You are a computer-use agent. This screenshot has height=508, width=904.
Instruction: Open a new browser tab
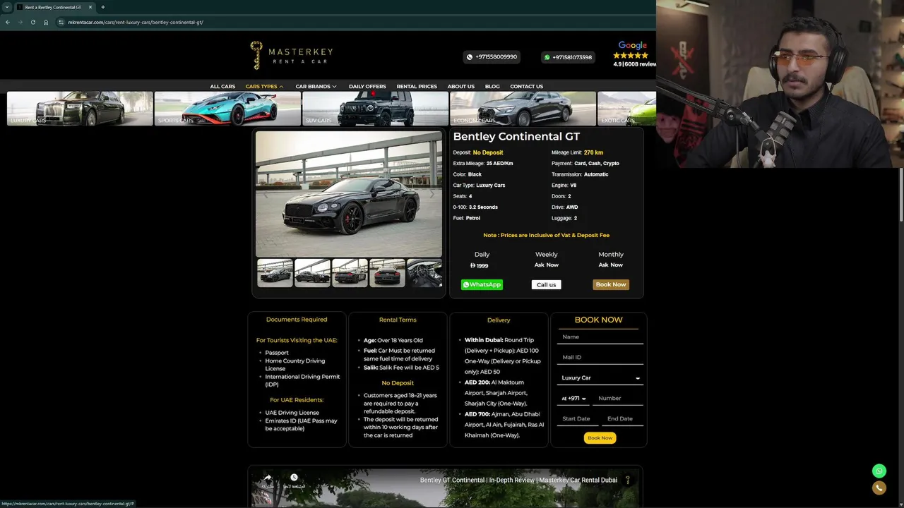point(103,7)
